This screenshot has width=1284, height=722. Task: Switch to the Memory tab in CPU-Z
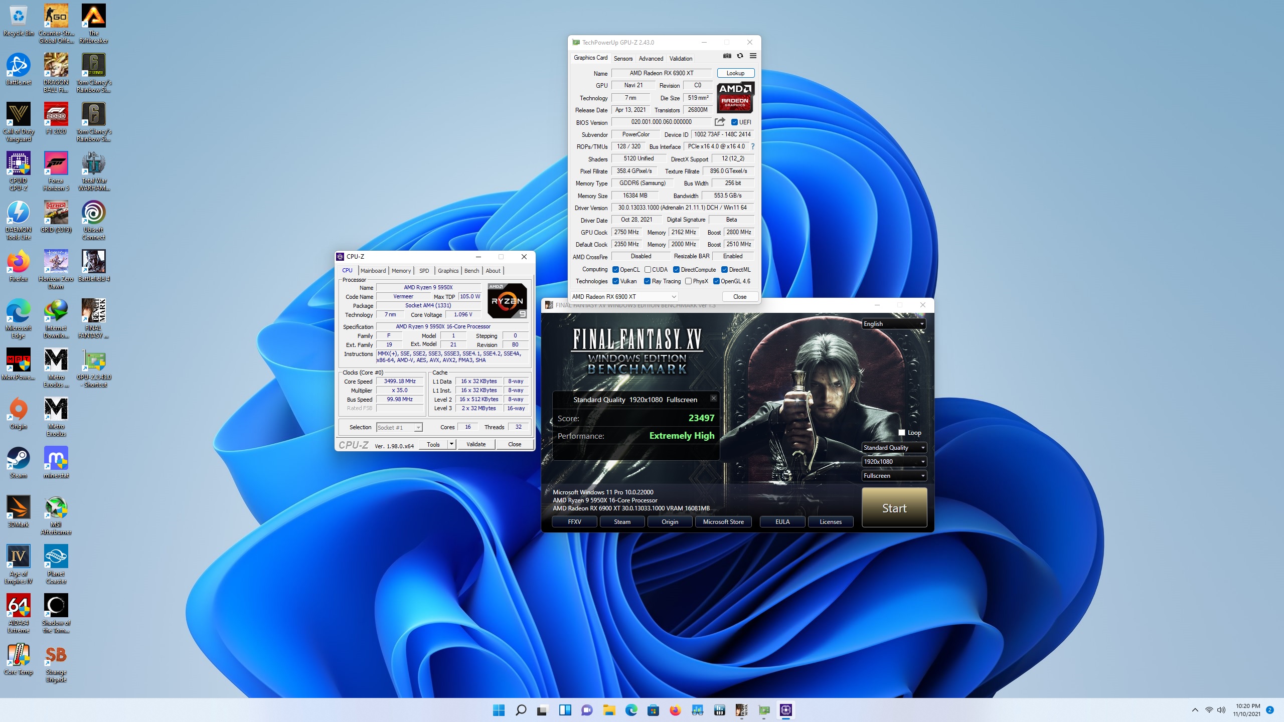pos(401,271)
